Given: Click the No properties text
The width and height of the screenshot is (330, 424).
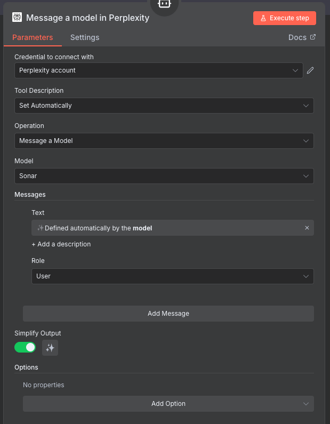Looking at the screenshot, I should (44, 385).
